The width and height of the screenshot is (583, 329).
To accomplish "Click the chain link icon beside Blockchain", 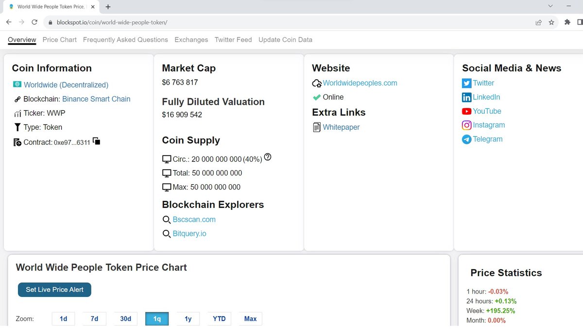I will point(17,99).
